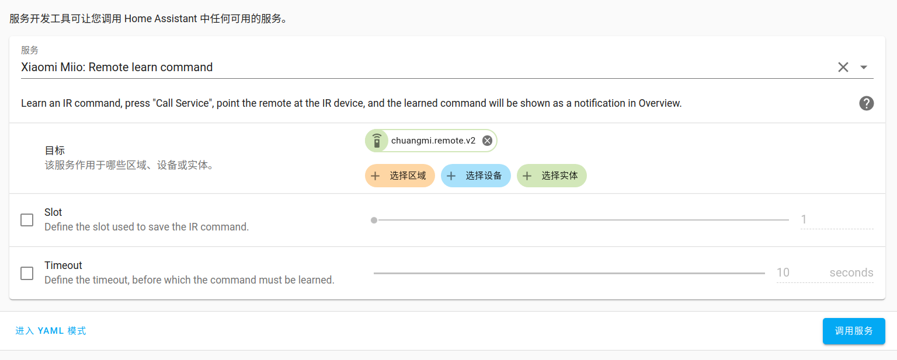Click the chuangmi.remote.v2 chip label
Viewport: 897px width, 360px height.
coord(433,141)
